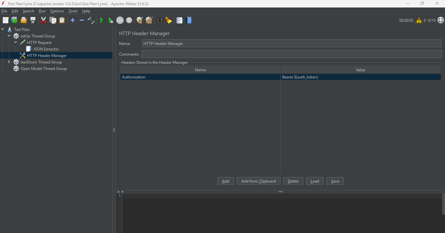Open Help with question mark icon
This screenshot has width=445, height=233.
coord(189,20)
